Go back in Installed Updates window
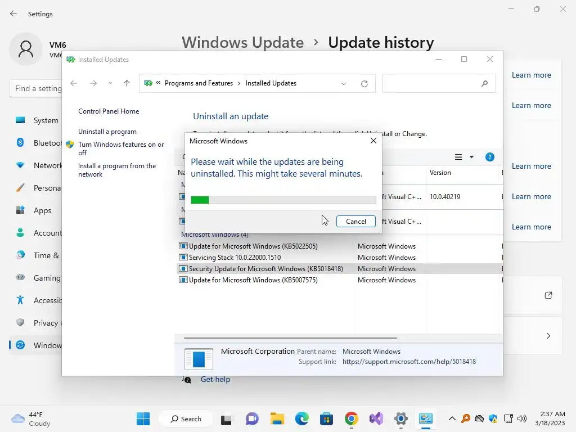 click(x=74, y=83)
